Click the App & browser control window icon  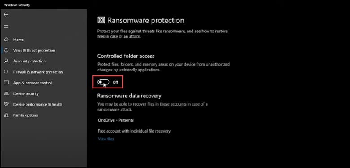pyautogui.click(x=6, y=83)
